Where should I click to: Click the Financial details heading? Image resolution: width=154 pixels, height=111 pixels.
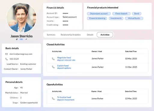tap(55, 8)
